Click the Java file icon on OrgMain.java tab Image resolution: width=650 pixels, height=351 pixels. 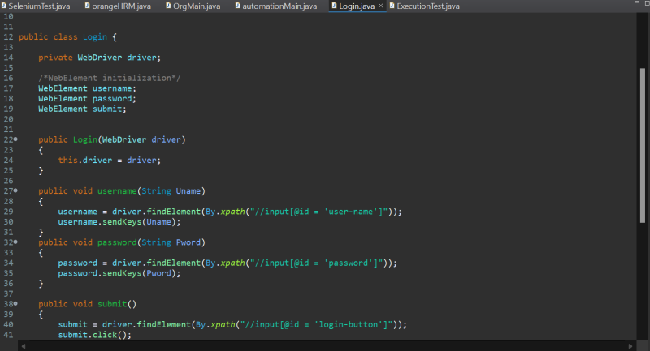[x=168, y=6]
